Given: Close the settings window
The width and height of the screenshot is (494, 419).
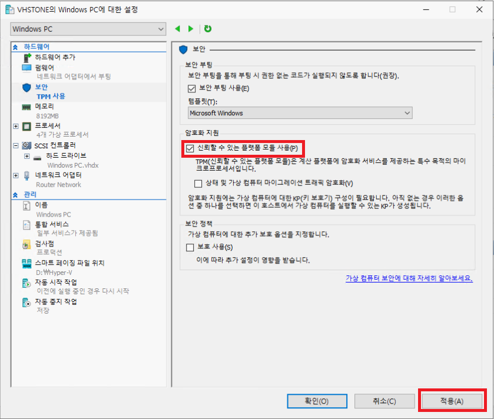Looking at the screenshot, I should (x=479, y=9).
